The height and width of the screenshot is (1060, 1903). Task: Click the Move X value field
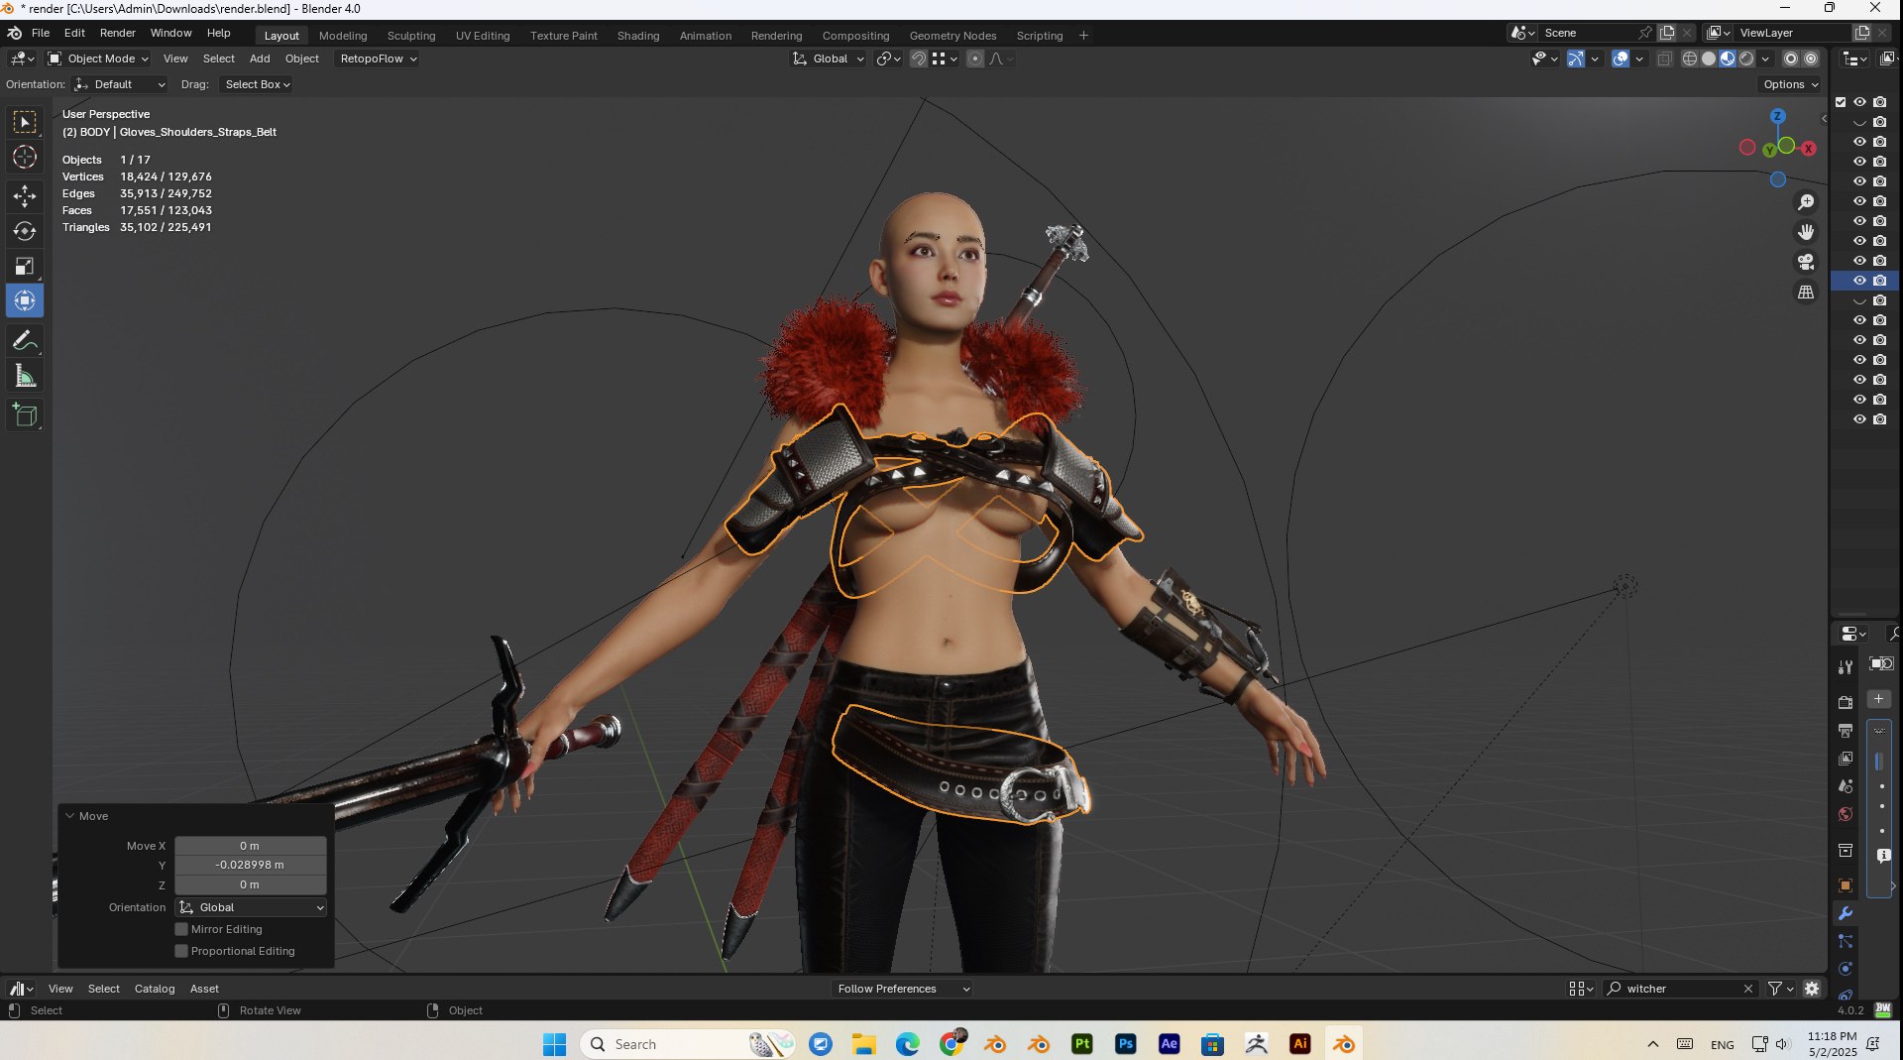[251, 846]
